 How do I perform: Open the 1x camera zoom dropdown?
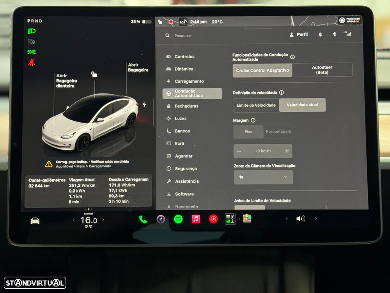263,177
